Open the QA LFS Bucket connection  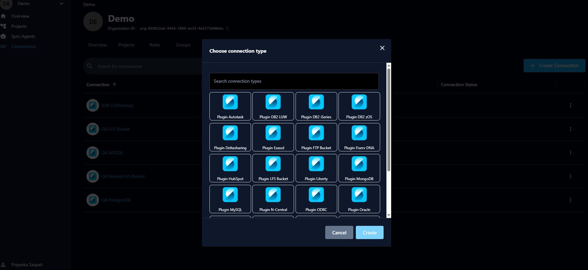tap(115, 129)
